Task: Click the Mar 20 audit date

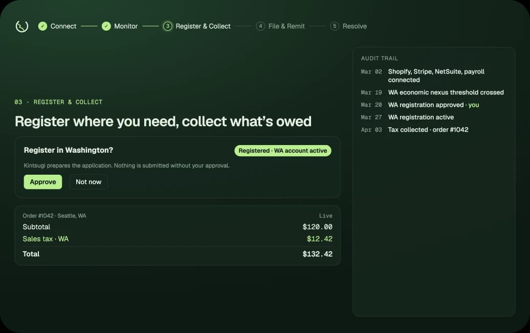Action: point(371,105)
